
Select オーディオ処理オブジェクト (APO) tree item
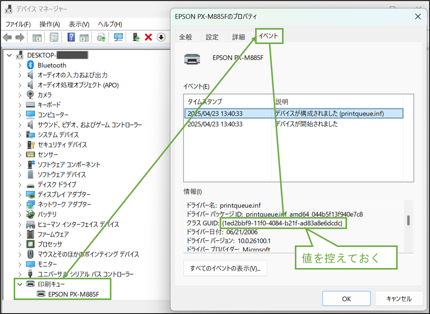pos(78,85)
